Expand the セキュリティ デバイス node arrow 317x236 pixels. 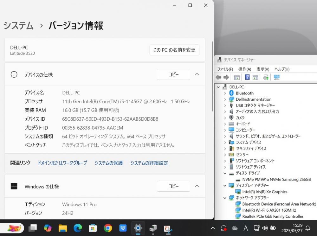point(225,149)
